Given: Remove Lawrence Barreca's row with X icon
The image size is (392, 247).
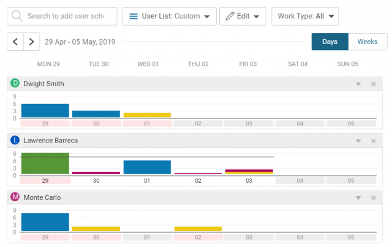Looking at the screenshot, I should 374,141.
